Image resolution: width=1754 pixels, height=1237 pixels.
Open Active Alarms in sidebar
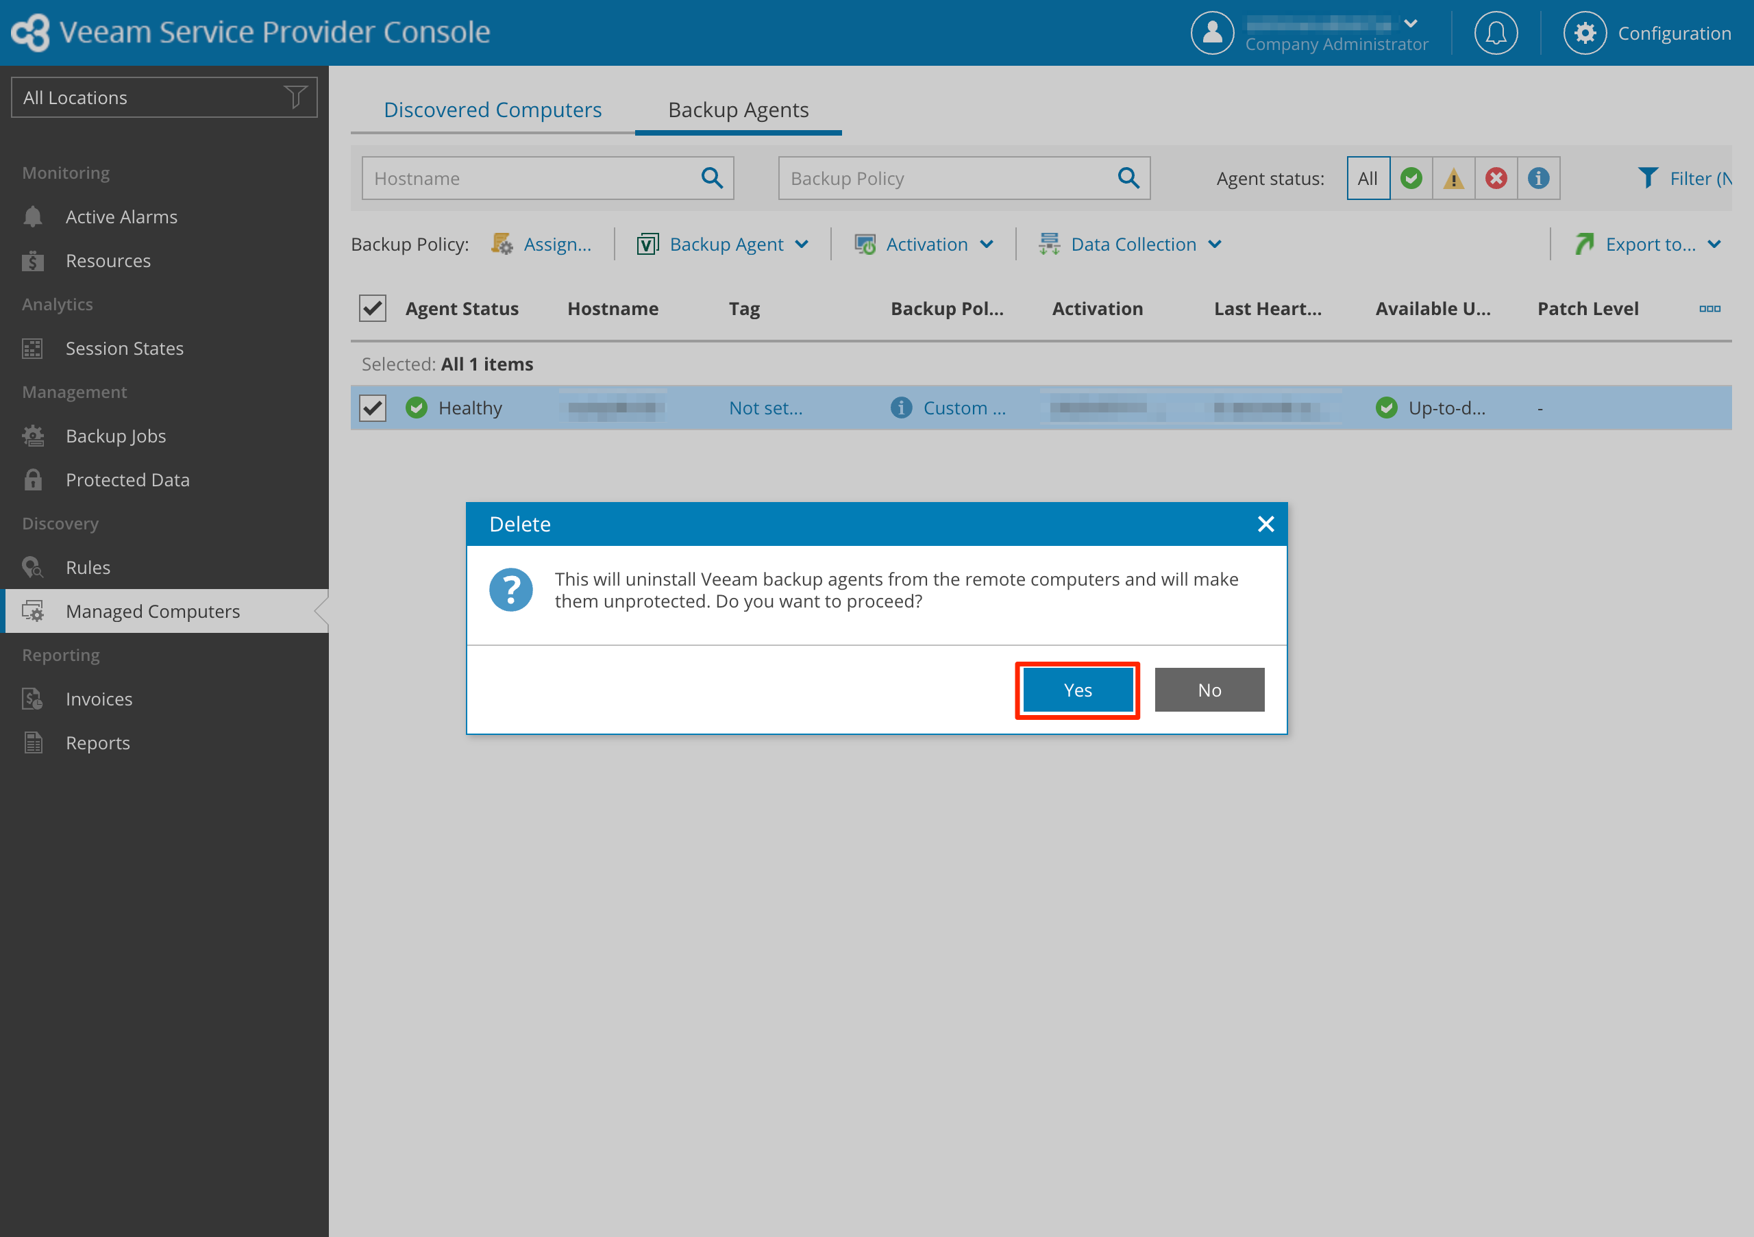164,217
